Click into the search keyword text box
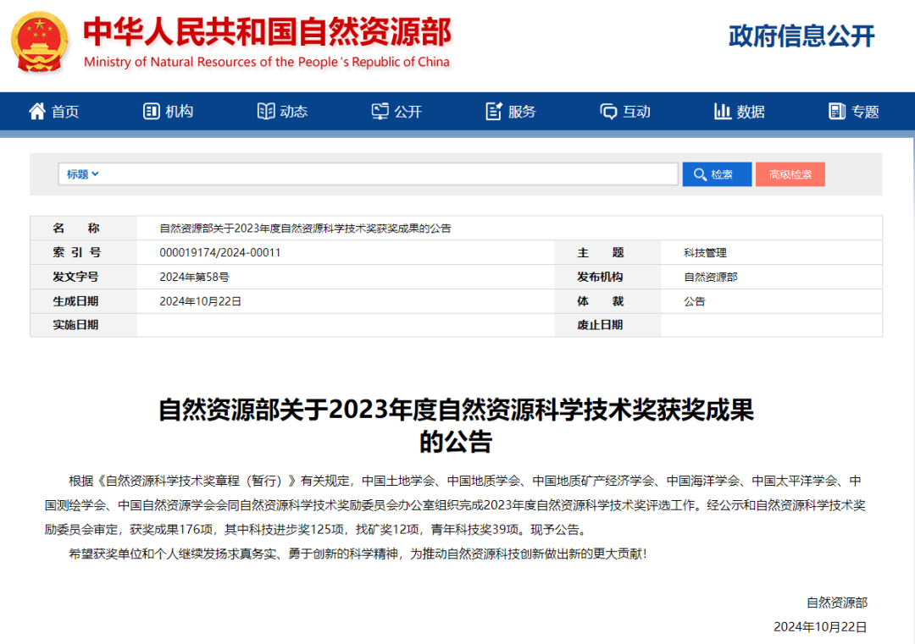The width and height of the screenshot is (915, 644). click(x=390, y=174)
